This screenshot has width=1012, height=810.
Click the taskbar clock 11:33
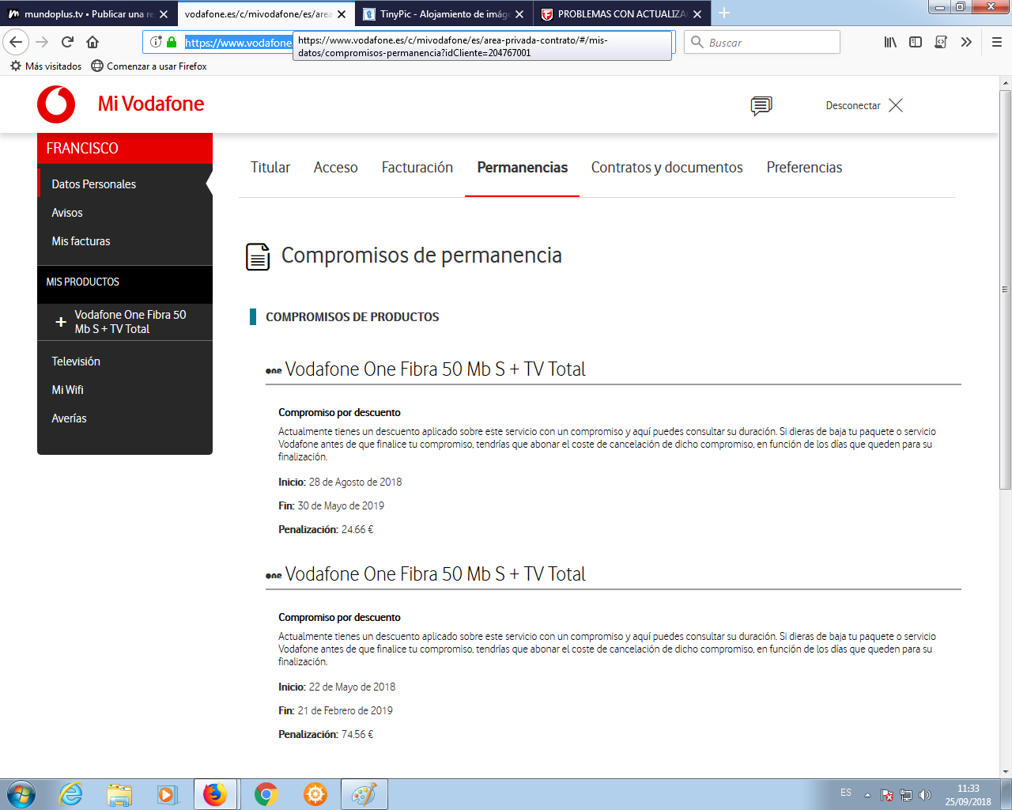[968, 789]
